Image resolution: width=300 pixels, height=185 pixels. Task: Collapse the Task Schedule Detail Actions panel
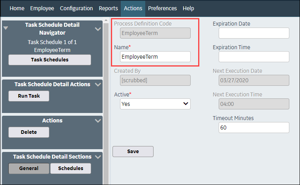98,85
